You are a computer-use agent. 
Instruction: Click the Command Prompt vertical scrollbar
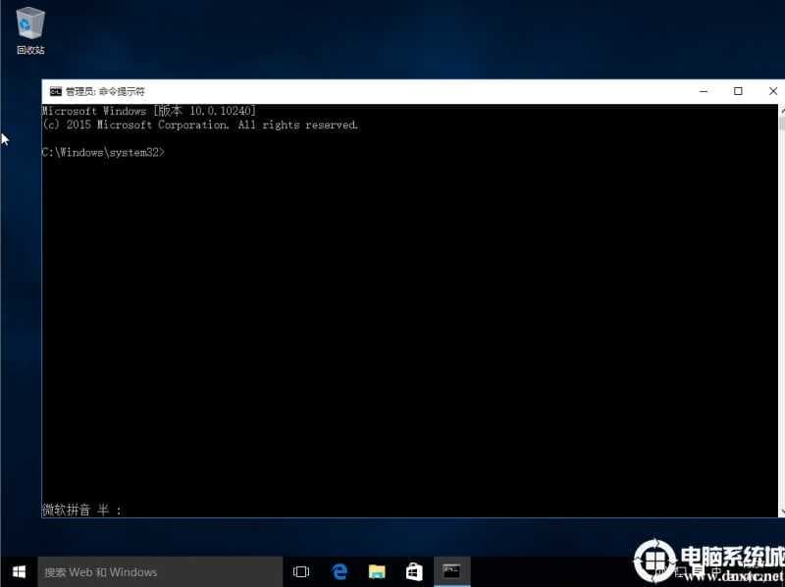pyautogui.click(x=780, y=294)
